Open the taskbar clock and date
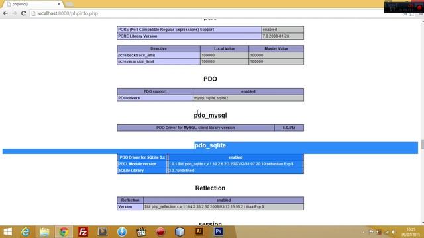 click(x=411, y=232)
